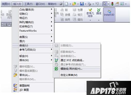Select Fastening Feature (扣合特征) menu entry
Screen dimensions: 131x95
[33, 27]
